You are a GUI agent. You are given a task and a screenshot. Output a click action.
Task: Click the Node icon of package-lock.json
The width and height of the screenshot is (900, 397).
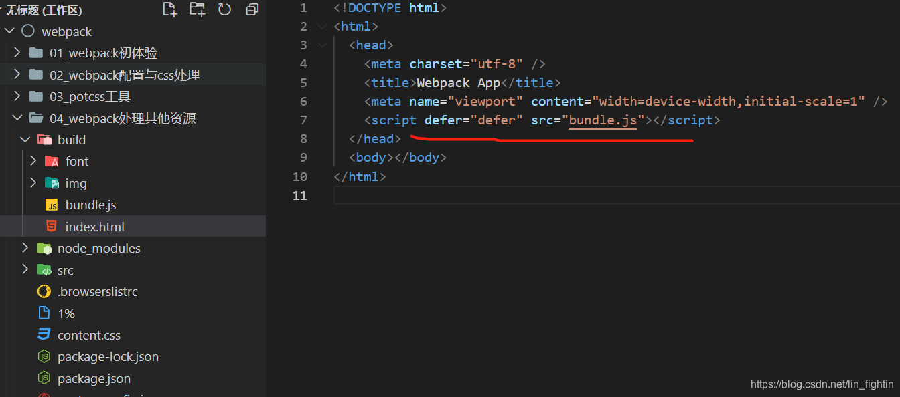pos(44,356)
